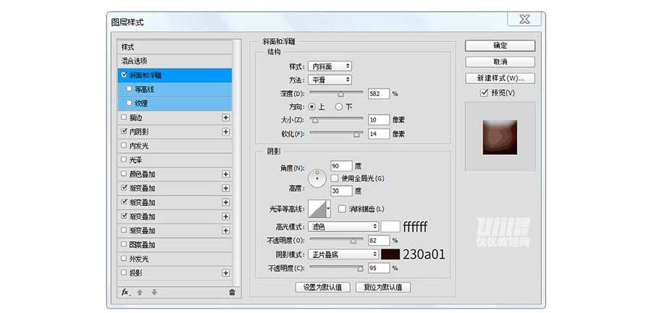Click the 设置为默认值 button
This screenshot has height=313, width=652.
(322, 287)
